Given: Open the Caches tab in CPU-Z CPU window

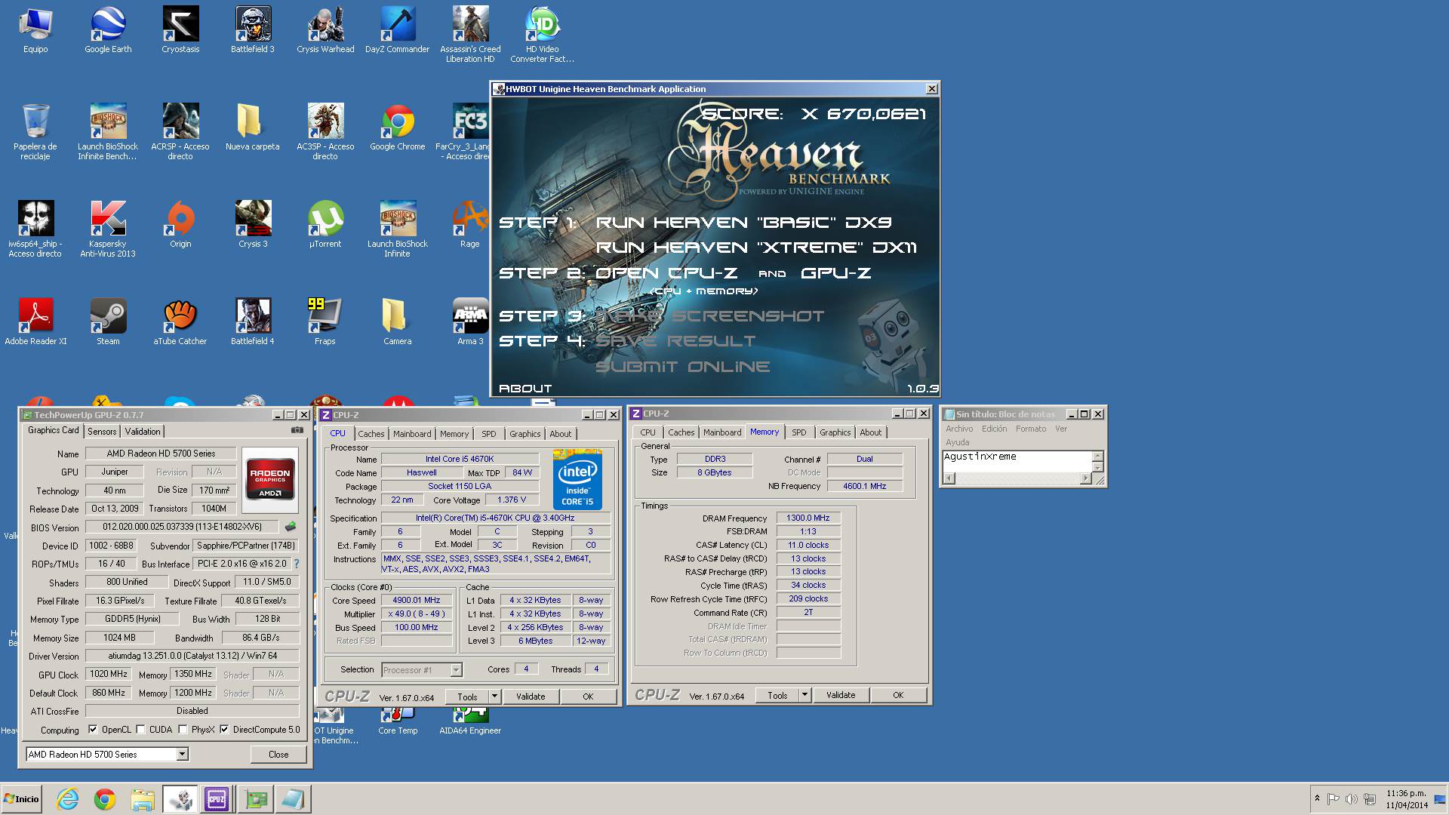Looking at the screenshot, I should [x=371, y=434].
